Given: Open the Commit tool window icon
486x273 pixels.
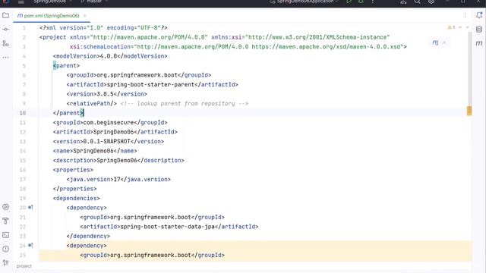Looking at the screenshot, I should [5, 30].
